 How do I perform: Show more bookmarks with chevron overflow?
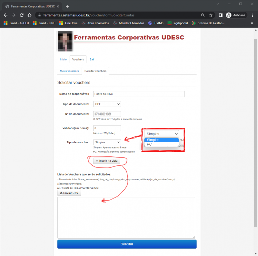(x=252, y=23)
